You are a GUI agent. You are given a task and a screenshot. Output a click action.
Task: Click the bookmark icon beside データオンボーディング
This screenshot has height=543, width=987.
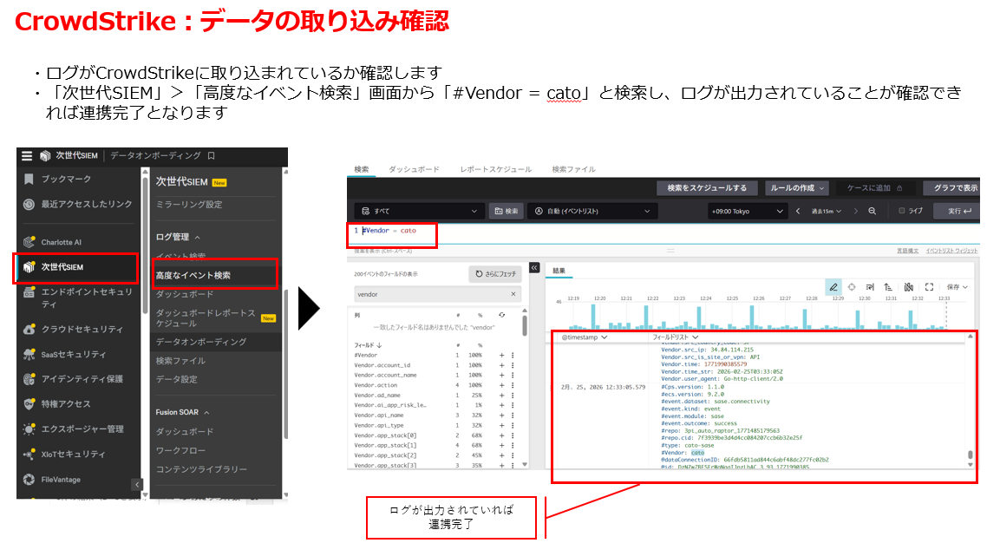211,156
